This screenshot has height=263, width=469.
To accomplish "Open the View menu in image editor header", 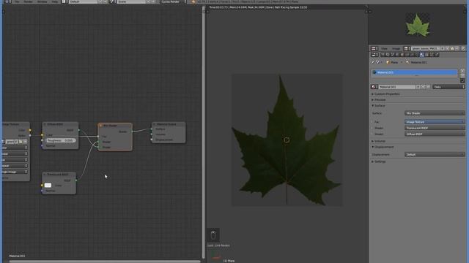I will coord(384,49).
